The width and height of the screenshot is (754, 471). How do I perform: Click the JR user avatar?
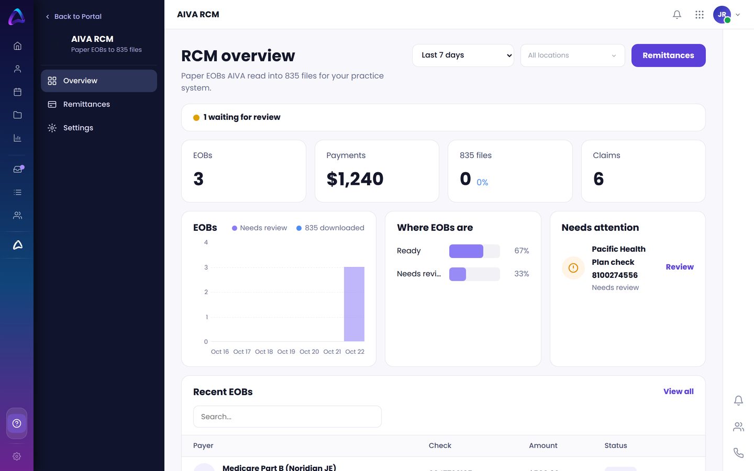click(x=722, y=15)
